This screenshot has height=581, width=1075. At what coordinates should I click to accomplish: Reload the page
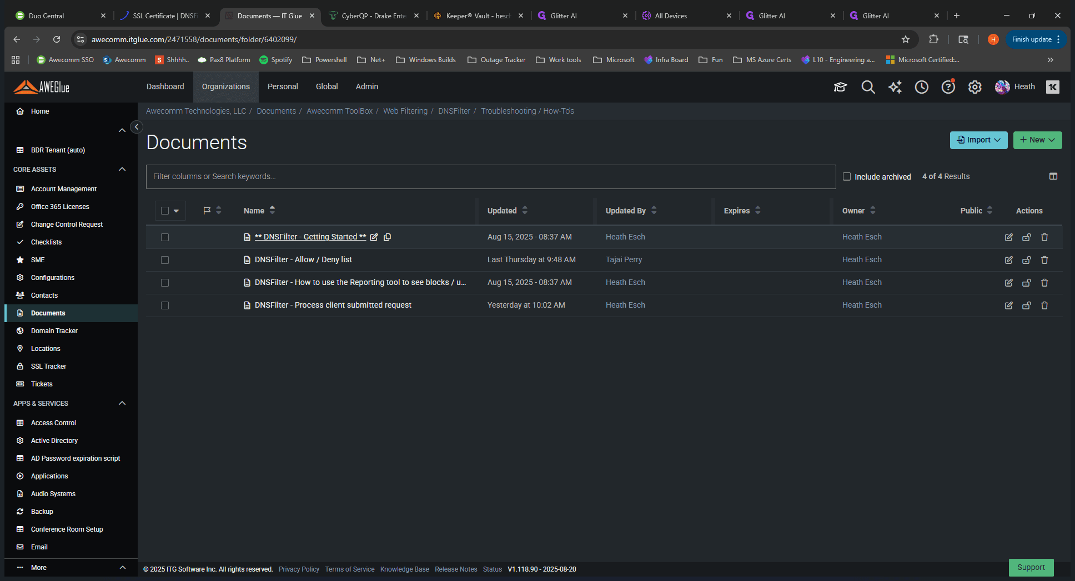57,39
